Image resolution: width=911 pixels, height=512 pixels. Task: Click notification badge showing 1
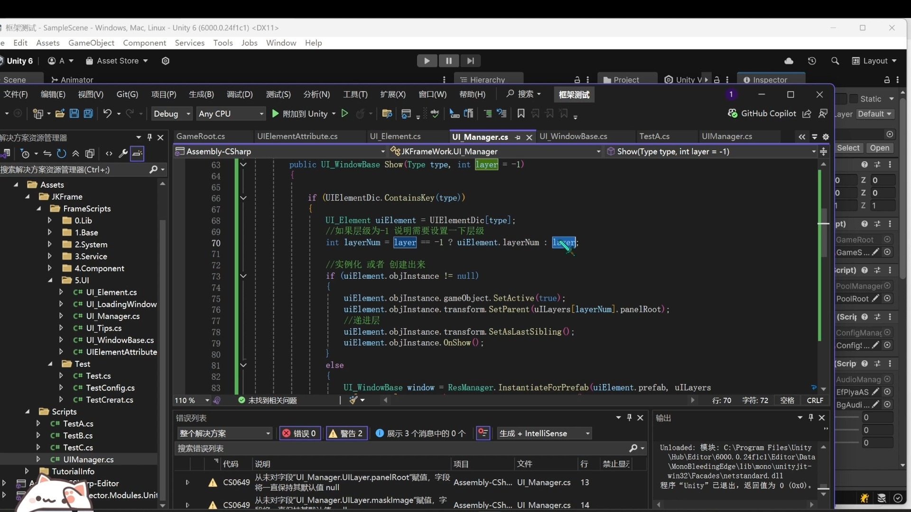tap(731, 94)
